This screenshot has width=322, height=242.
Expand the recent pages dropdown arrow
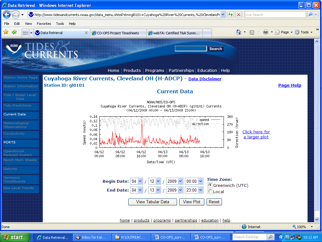[x=22, y=15]
